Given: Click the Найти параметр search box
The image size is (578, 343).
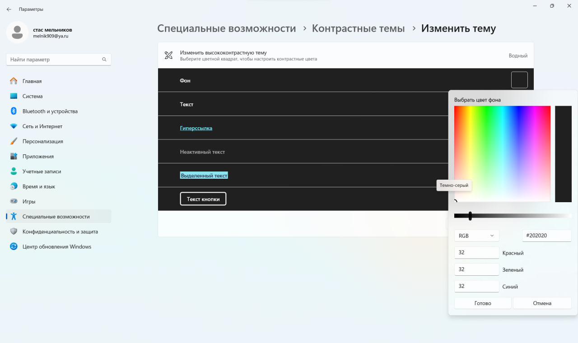Looking at the screenshot, I should coord(59,60).
